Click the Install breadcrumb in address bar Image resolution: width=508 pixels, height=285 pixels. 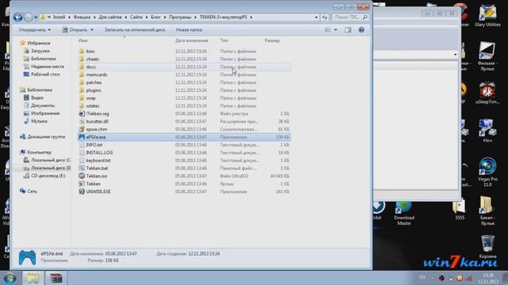pyautogui.click(x=59, y=17)
